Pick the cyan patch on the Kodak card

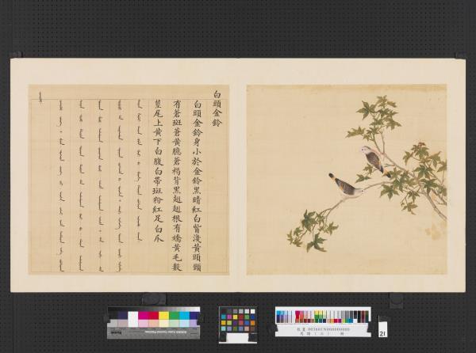pos(184,316)
